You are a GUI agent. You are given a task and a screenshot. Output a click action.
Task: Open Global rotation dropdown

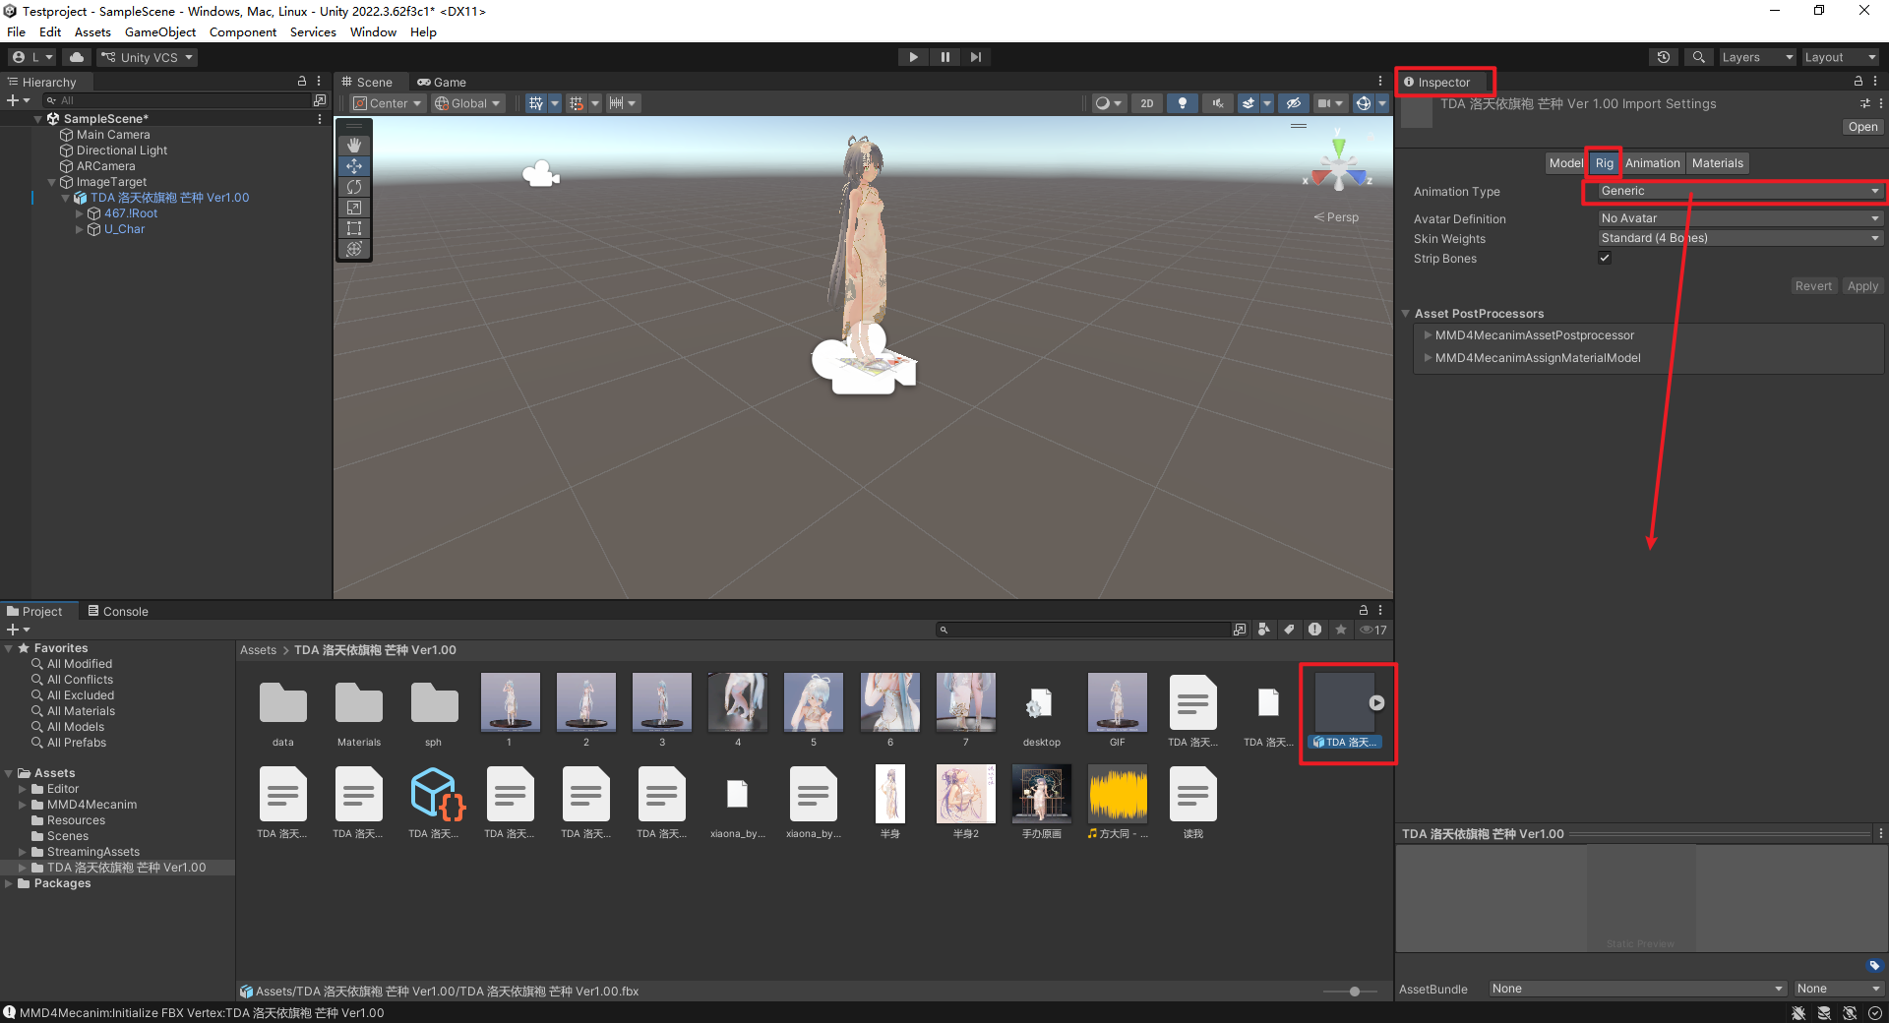[468, 103]
